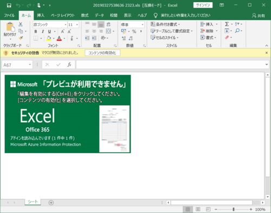
Task: Click Enable Content button in warning bar
Action: [x=102, y=53]
